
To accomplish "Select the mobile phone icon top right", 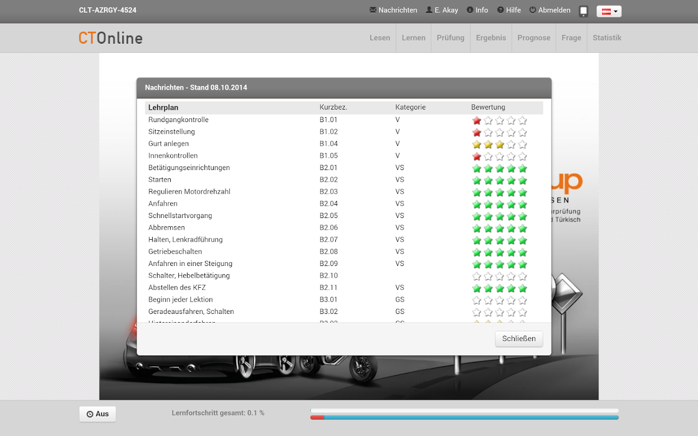I will click(x=583, y=11).
